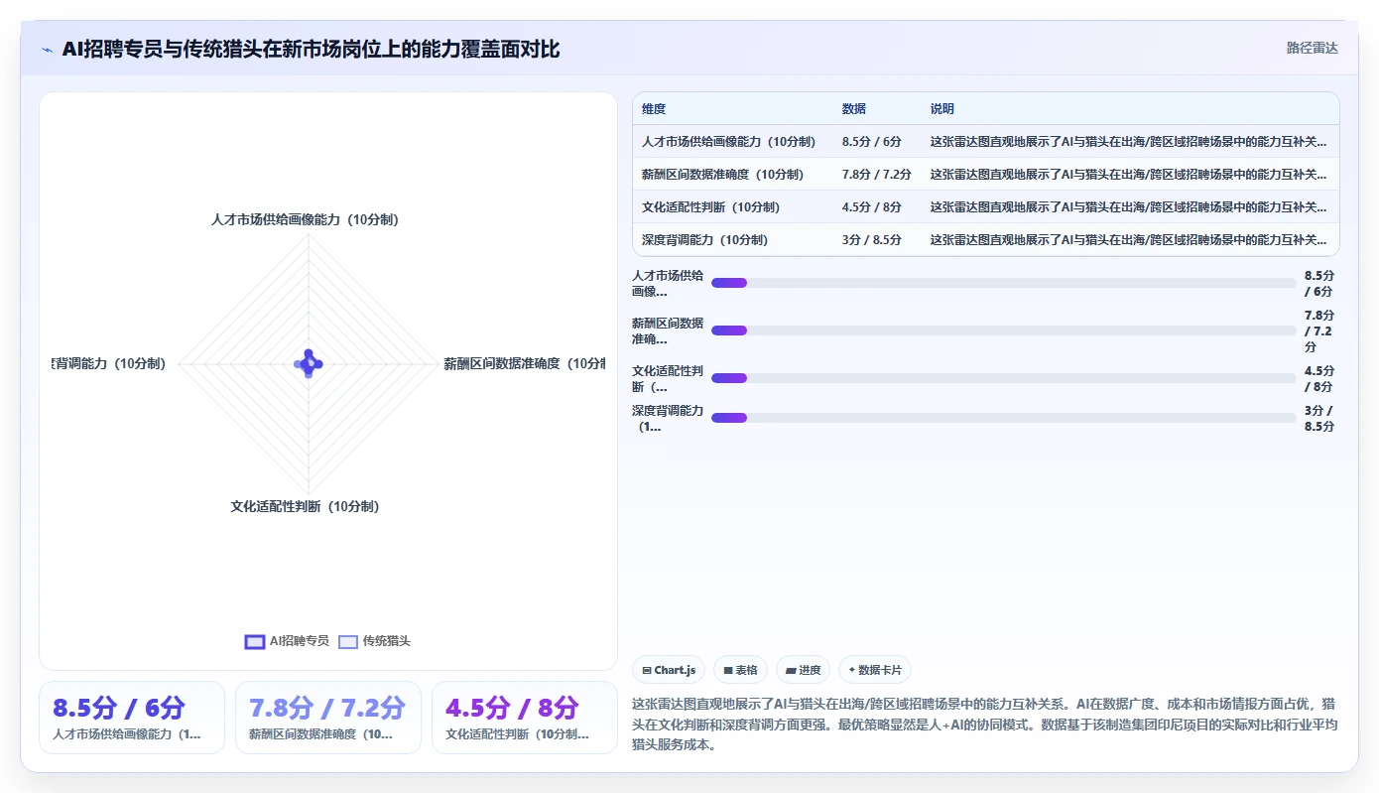Select table row 薪酬区间数据准确度（10分制）

(x=985, y=174)
